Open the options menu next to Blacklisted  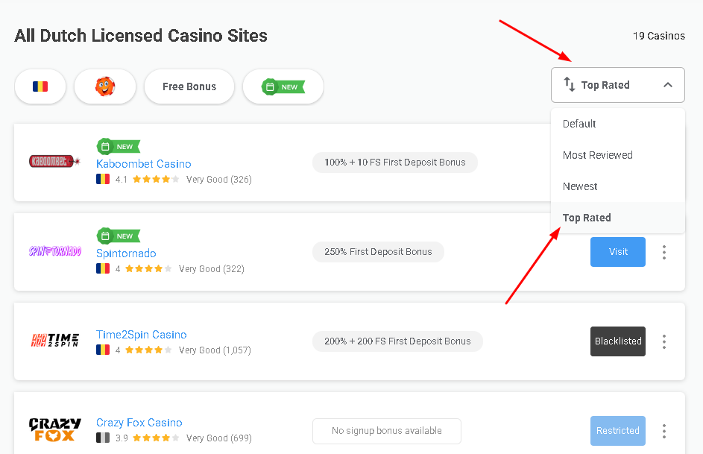pyautogui.click(x=663, y=341)
